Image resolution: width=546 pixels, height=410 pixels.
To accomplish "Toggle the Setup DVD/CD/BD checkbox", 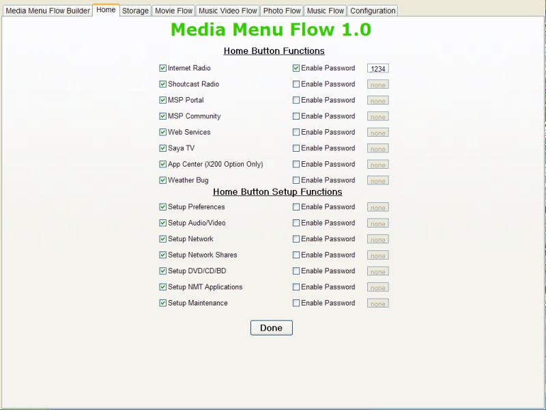I will [163, 271].
